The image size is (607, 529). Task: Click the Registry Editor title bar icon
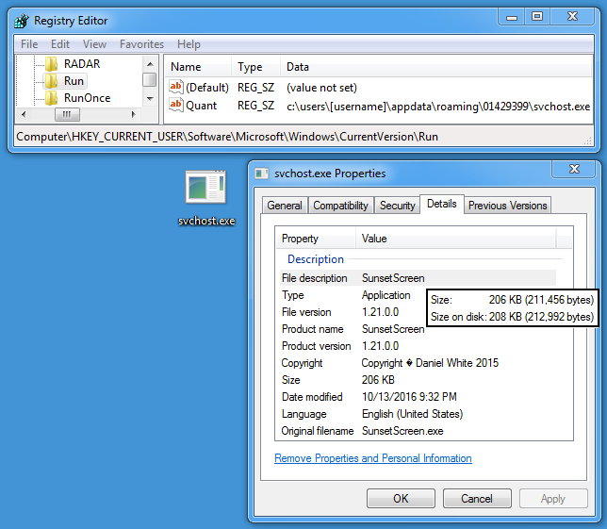(x=22, y=21)
